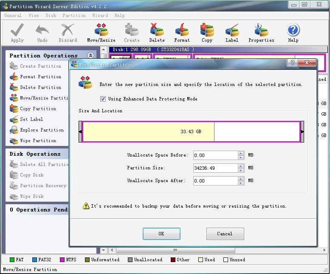Decrease Unallocate Space Before value
This screenshot has height=274, width=330.
(241, 157)
